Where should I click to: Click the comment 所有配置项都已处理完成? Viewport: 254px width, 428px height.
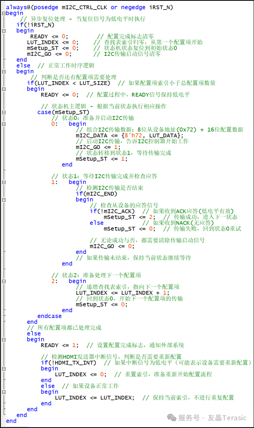[x=64, y=328]
